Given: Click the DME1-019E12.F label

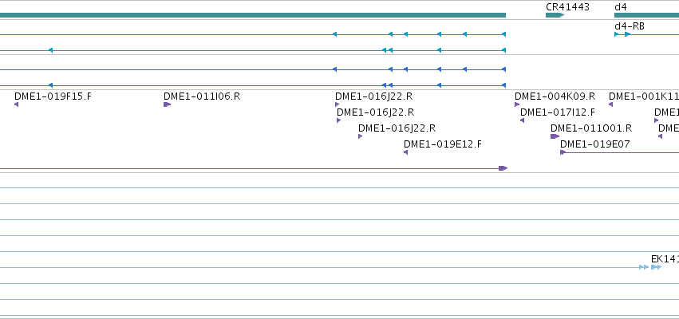Looking at the screenshot, I should (443, 144).
